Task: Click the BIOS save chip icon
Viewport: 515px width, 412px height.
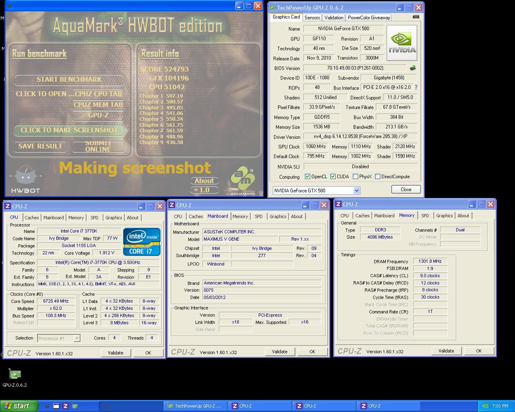Action: tap(412, 68)
